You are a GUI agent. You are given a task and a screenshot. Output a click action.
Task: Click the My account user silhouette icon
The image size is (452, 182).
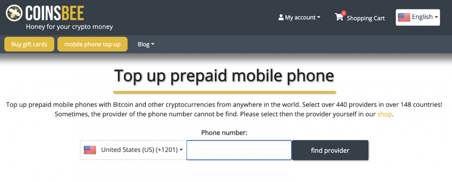(x=281, y=18)
